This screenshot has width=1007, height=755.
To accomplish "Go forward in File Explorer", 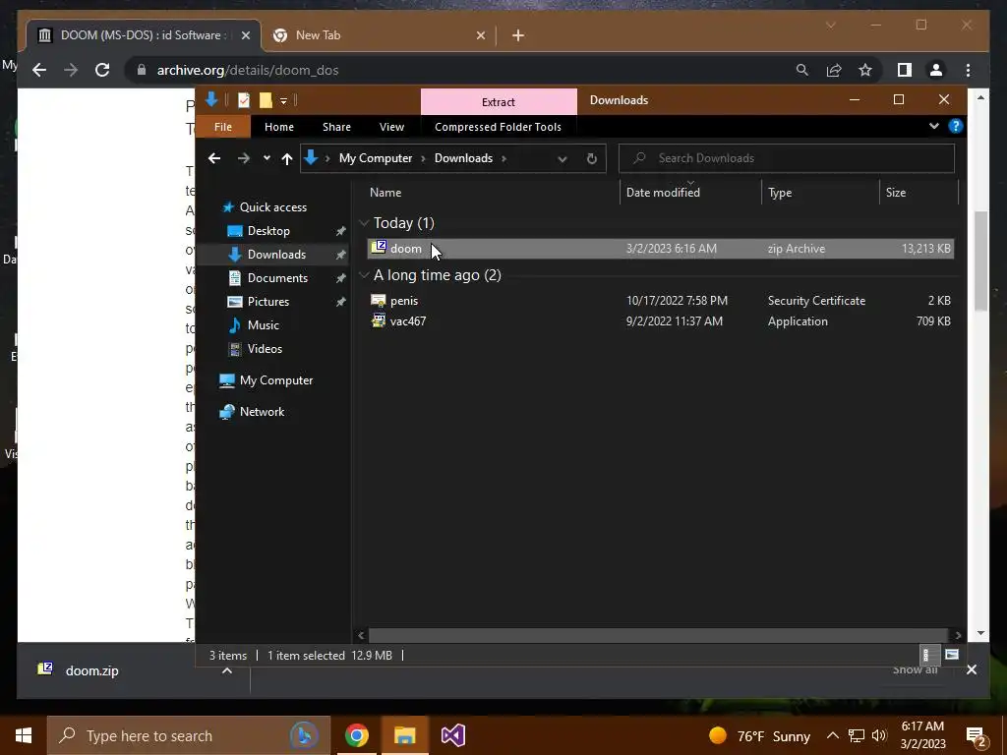I will coord(244,158).
